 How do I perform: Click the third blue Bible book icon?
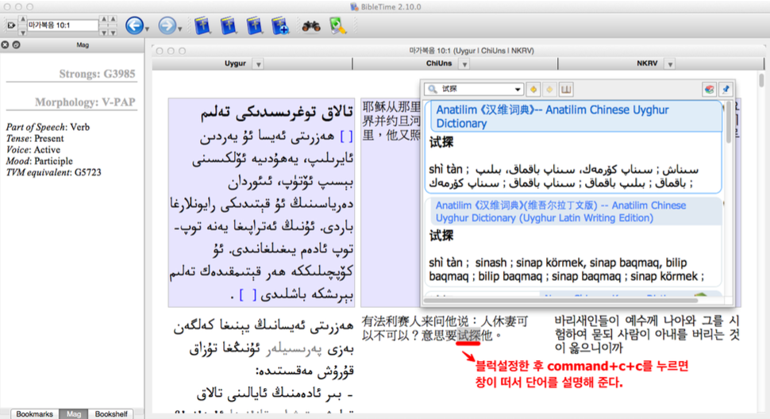pos(254,25)
